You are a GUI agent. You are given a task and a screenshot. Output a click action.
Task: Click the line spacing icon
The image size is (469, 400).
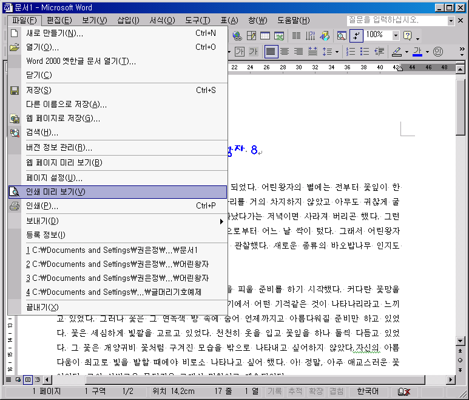click(x=327, y=52)
